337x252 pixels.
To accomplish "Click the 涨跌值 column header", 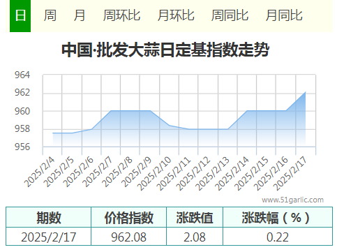I will click(x=195, y=217).
